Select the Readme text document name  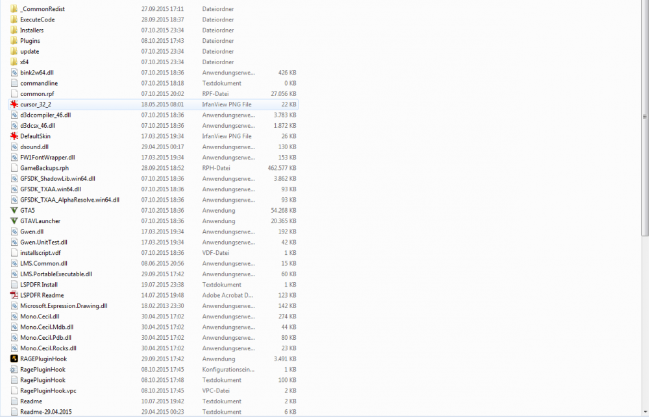(x=31, y=401)
